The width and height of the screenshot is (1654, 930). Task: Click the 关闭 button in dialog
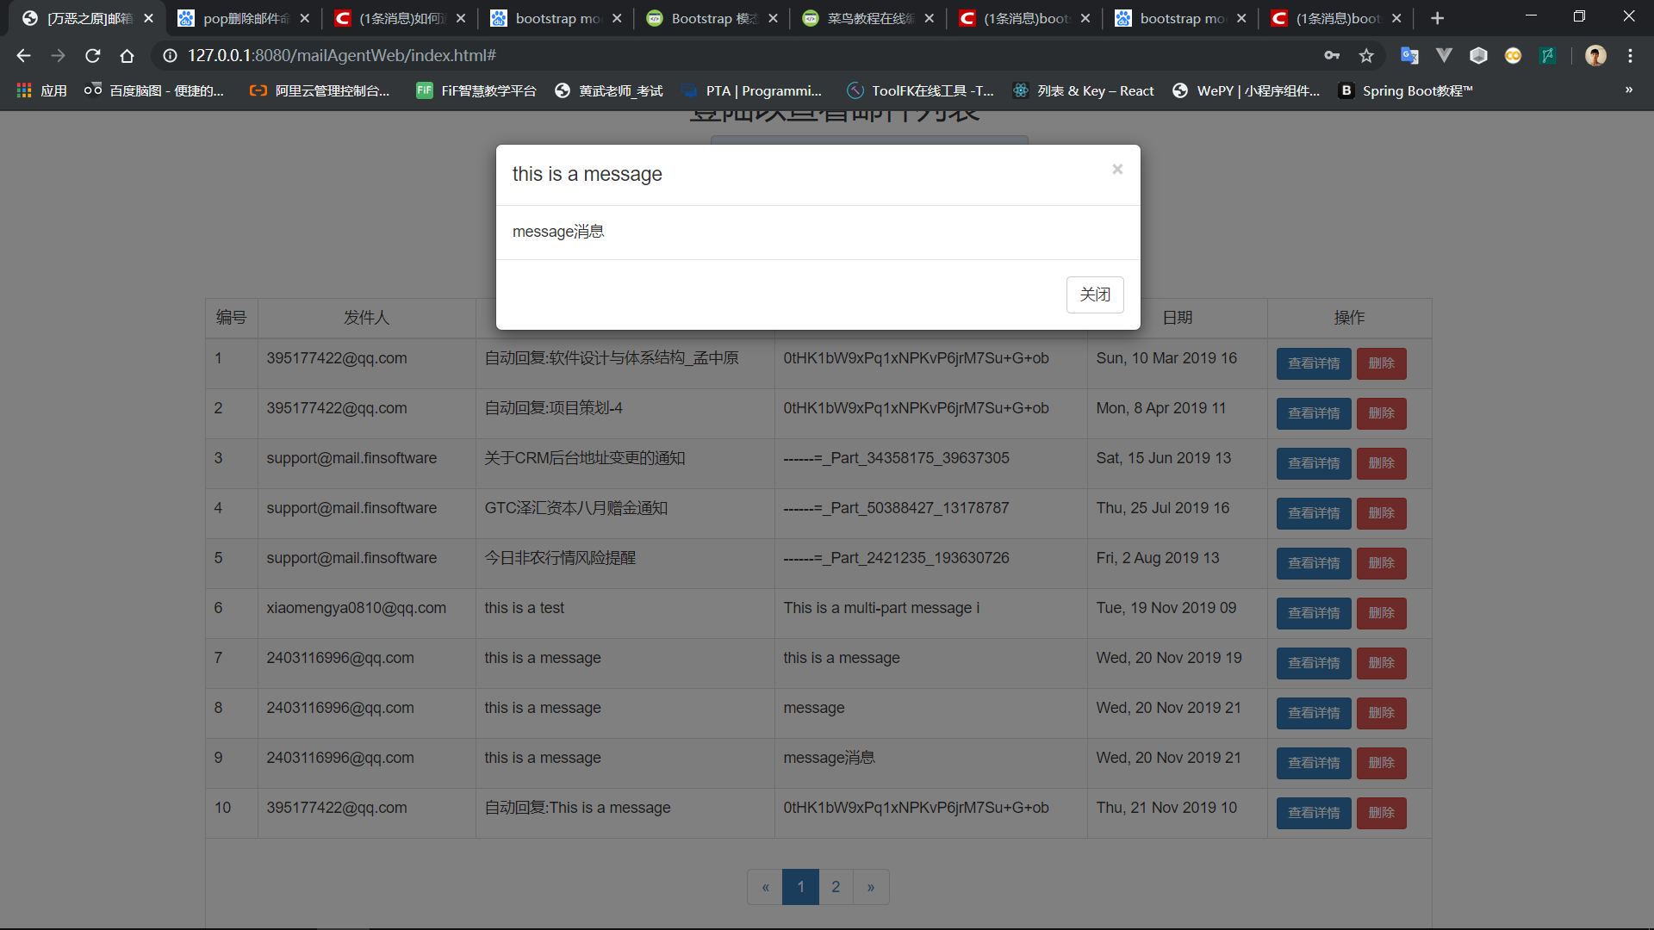click(1095, 294)
